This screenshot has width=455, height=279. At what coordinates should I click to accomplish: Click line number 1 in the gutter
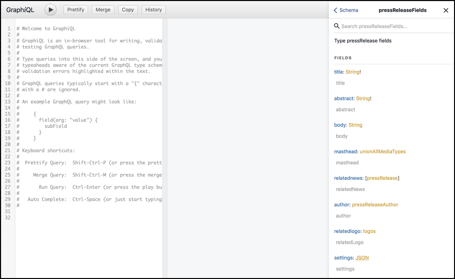pyautogui.click(x=9, y=29)
